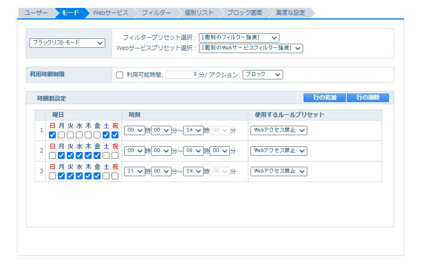Check Friday (金) in row 1
This screenshot has height=263, width=421.
pyautogui.click(x=97, y=135)
